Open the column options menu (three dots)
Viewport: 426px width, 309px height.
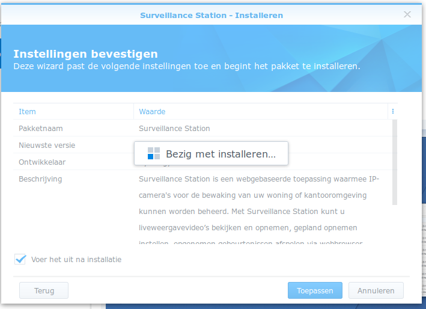click(x=393, y=111)
